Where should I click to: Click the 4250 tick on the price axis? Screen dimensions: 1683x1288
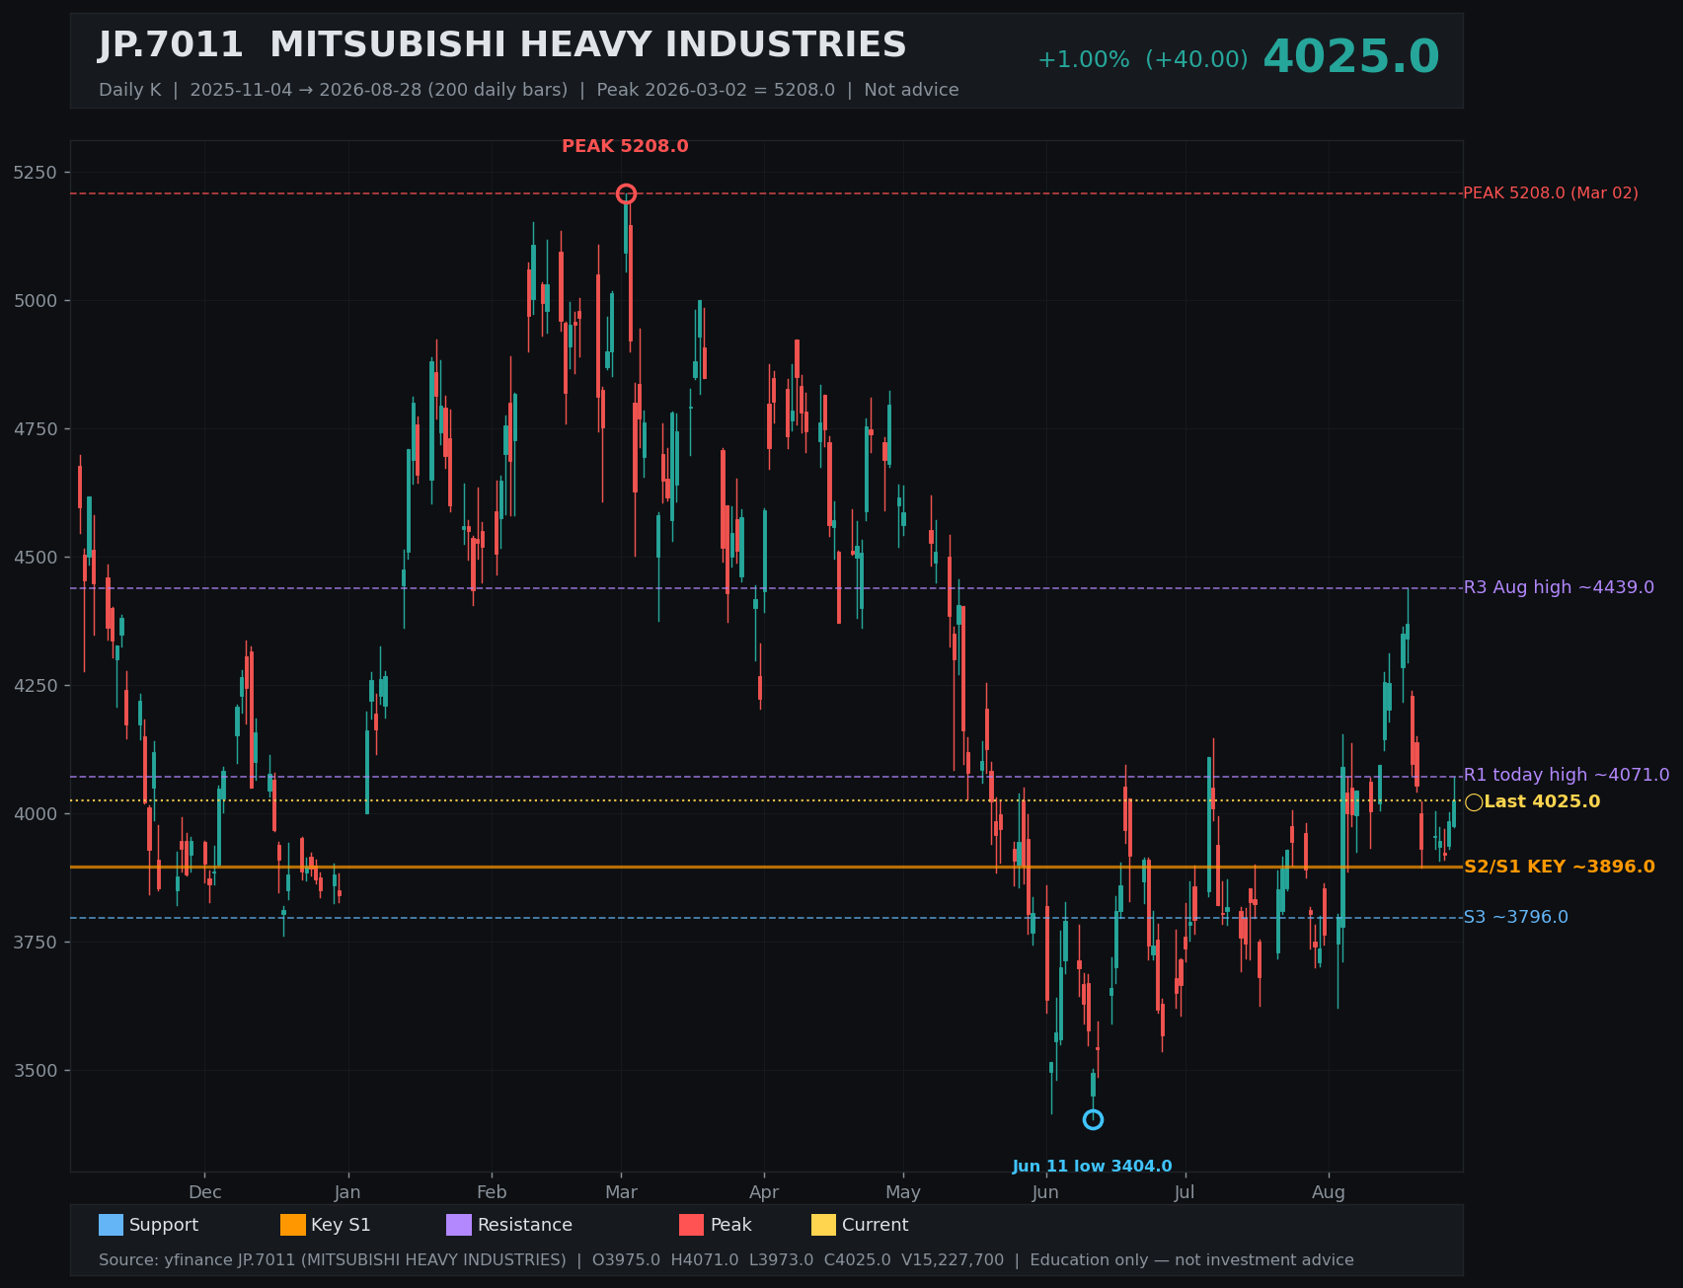36,686
